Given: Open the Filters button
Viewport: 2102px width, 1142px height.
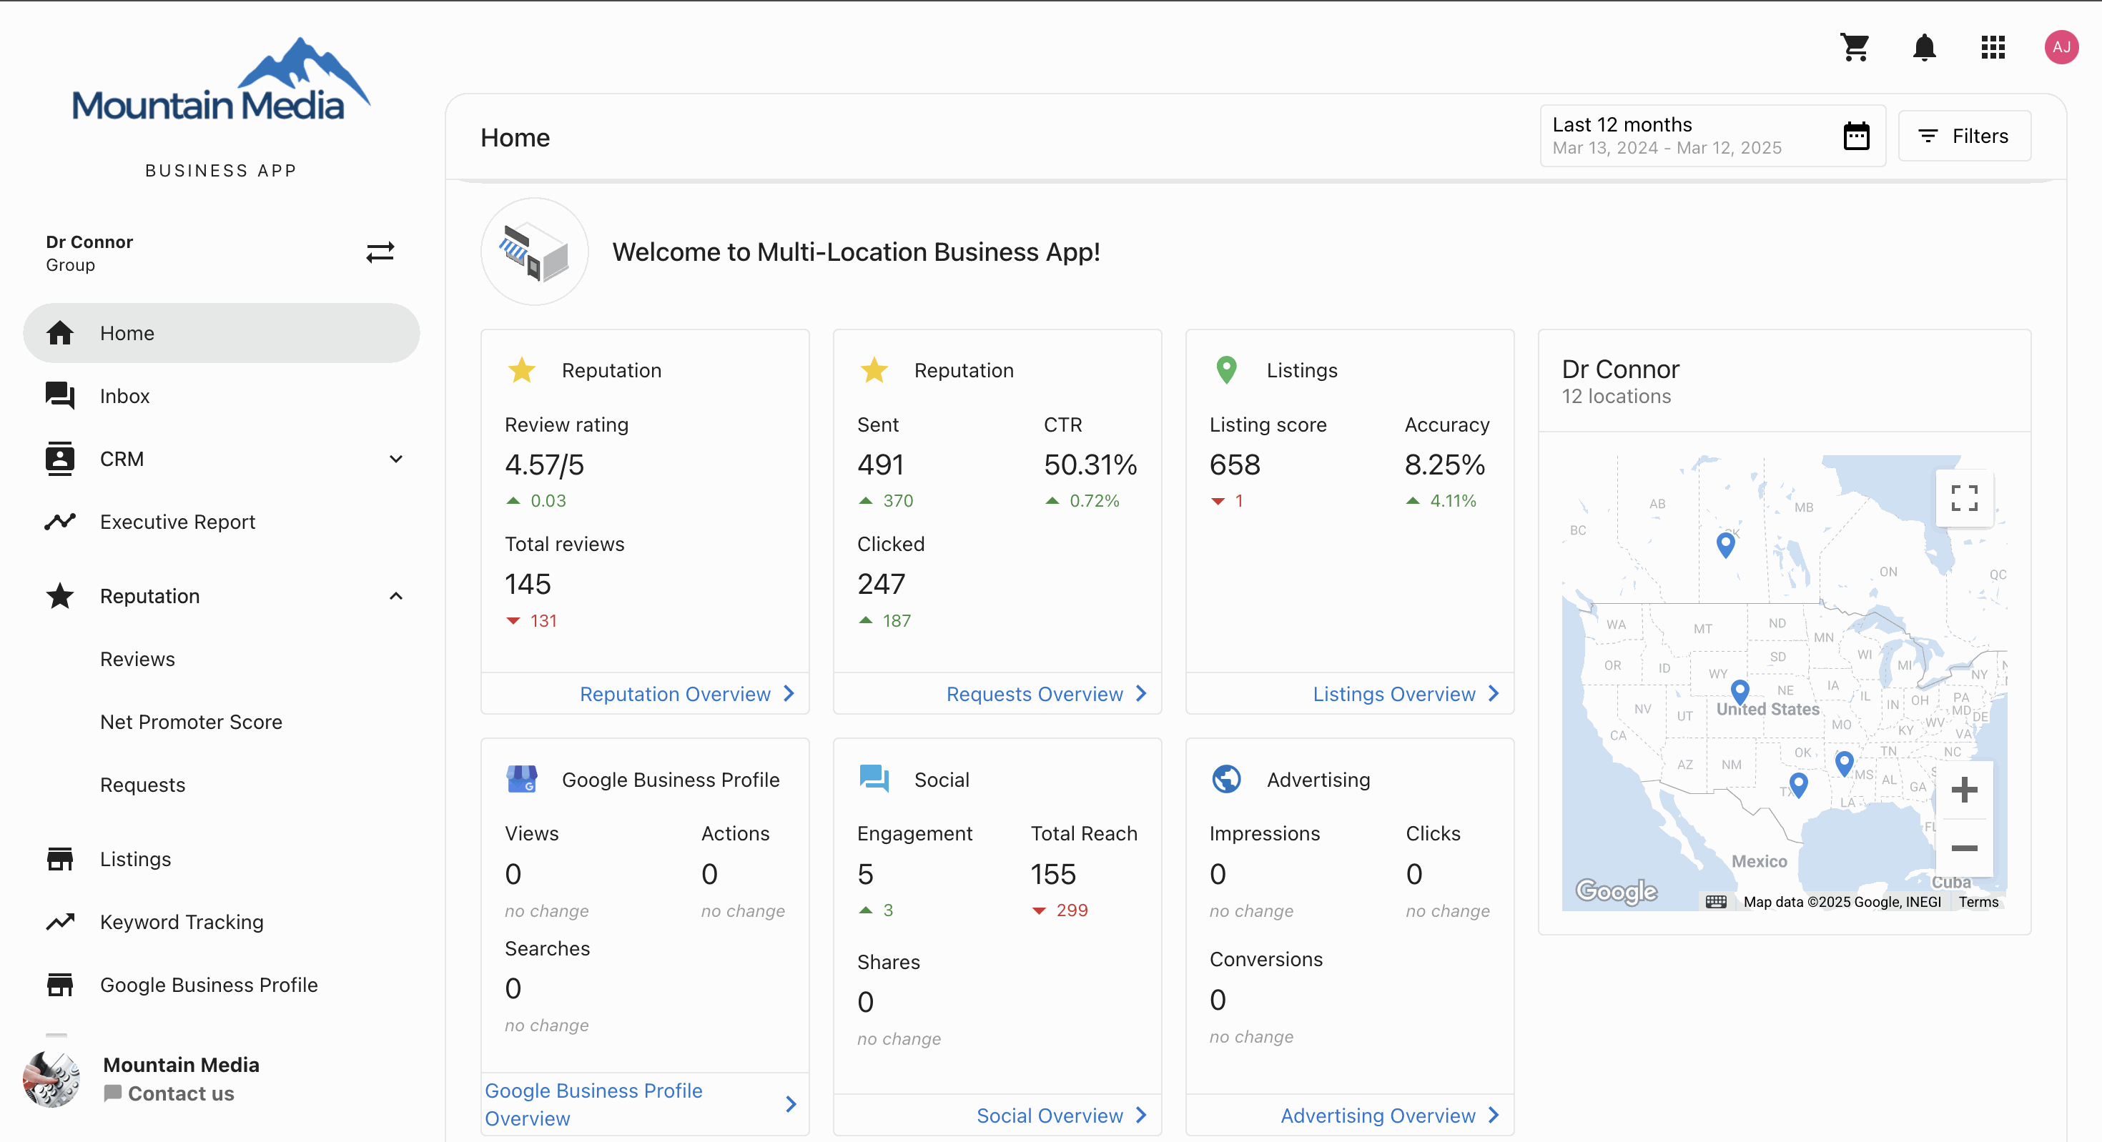Looking at the screenshot, I should tap(1964, 135).
